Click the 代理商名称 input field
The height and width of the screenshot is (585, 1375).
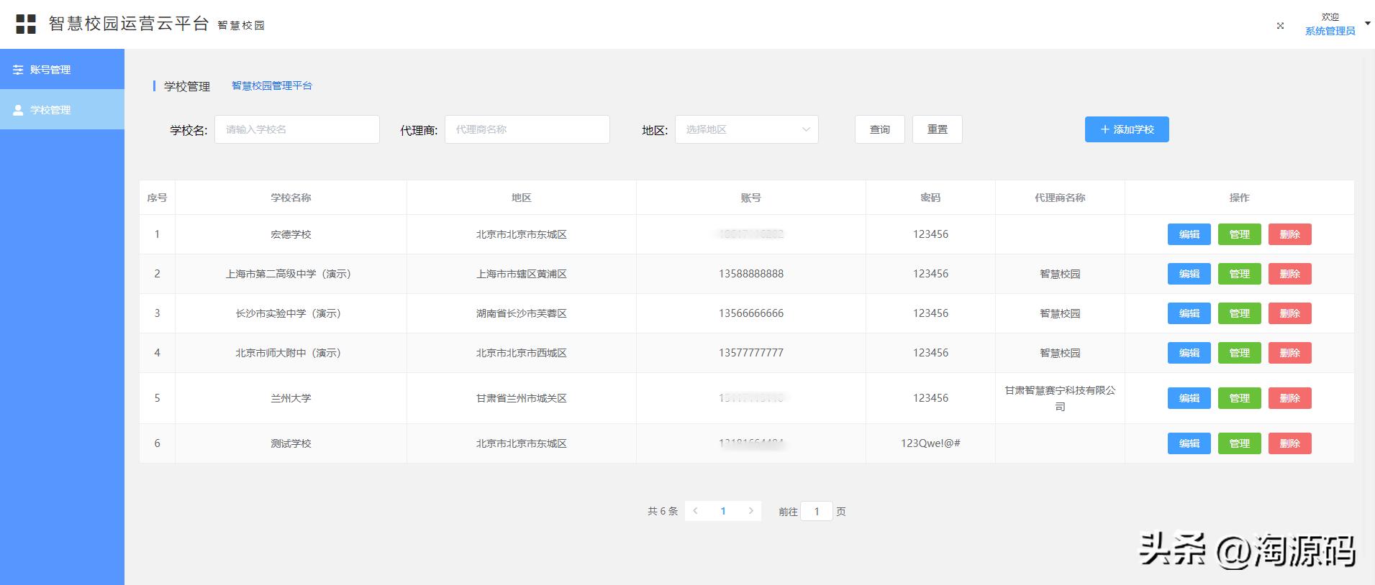point(527,129)
